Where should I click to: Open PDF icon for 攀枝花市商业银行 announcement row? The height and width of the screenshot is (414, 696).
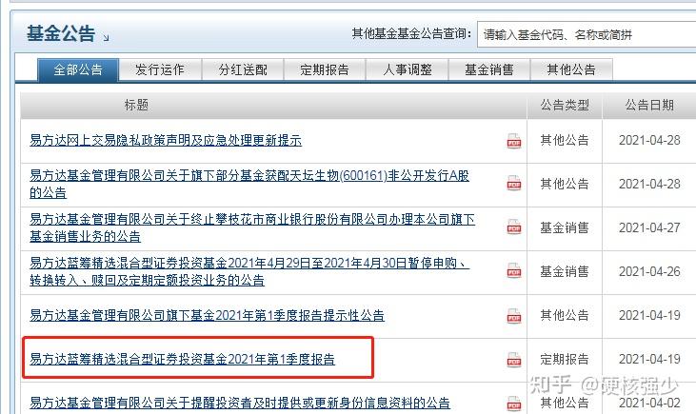(514, 227)
